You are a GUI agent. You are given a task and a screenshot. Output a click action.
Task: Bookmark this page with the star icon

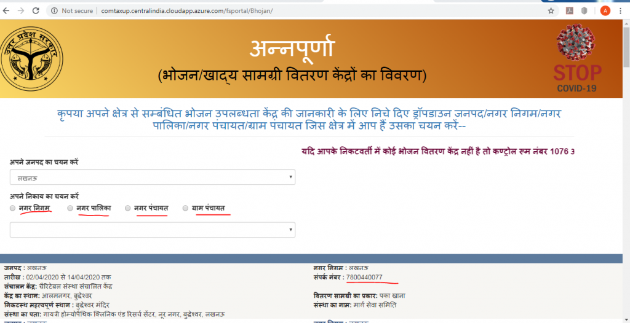[x=551, y=11]
